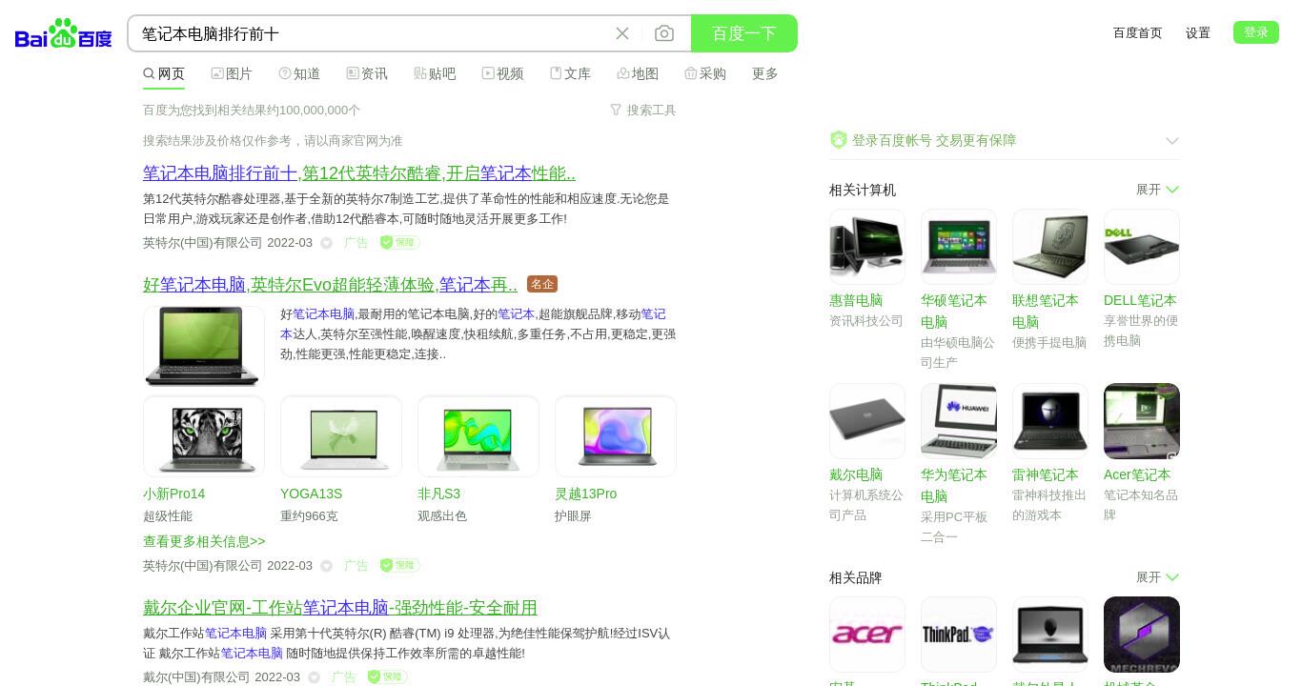Open 灵越13Pro laptop image
Screen dimensions: 1302x686
(x=616, y=436)
